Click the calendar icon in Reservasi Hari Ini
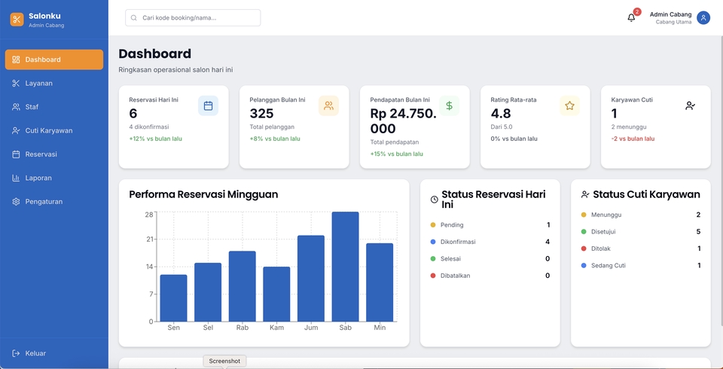Viewport: 723px width, 369px height. pyautogui.click(x=209, y=106)
